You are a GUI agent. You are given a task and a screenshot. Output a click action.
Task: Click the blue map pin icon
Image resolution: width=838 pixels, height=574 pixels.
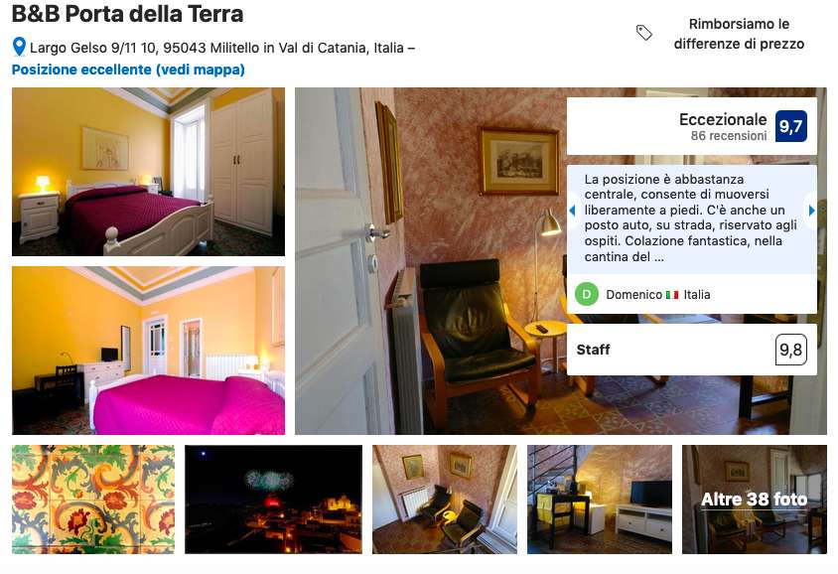tap(19, 47)
